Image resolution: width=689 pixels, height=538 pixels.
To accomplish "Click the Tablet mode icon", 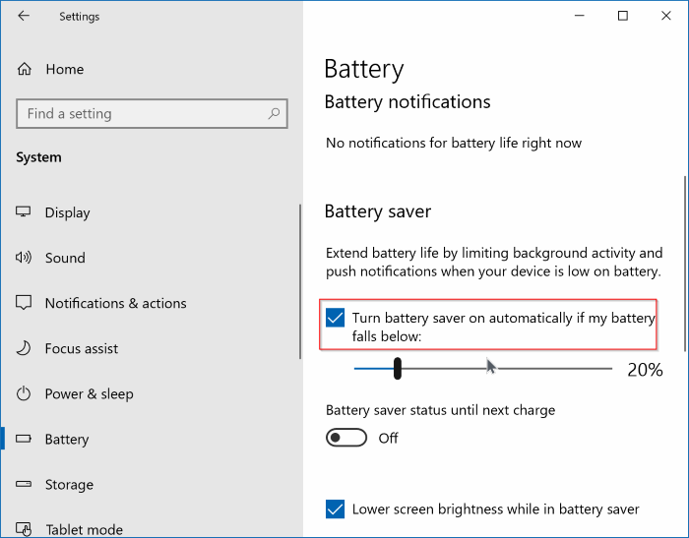I will coord(24,529).
